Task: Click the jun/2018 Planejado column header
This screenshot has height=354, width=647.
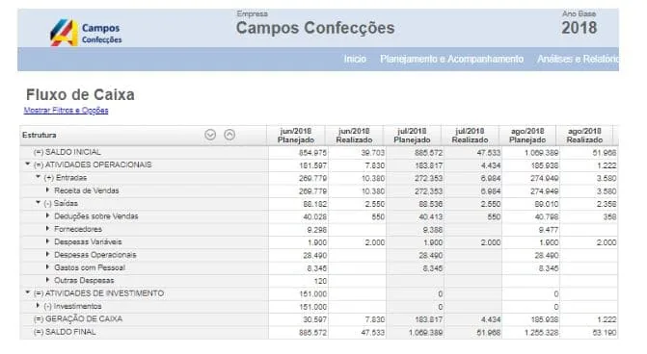Action: [296, 136]
